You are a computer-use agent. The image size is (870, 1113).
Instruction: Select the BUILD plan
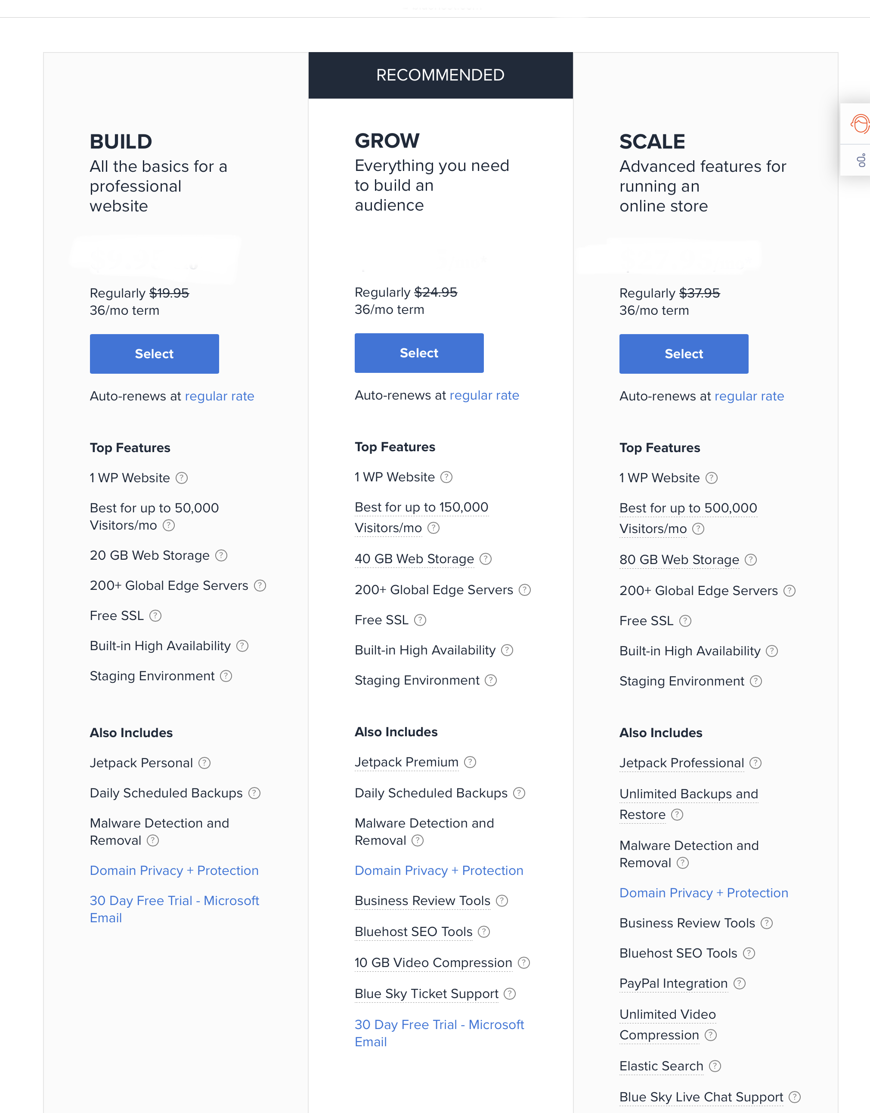[x=155, y=354]
